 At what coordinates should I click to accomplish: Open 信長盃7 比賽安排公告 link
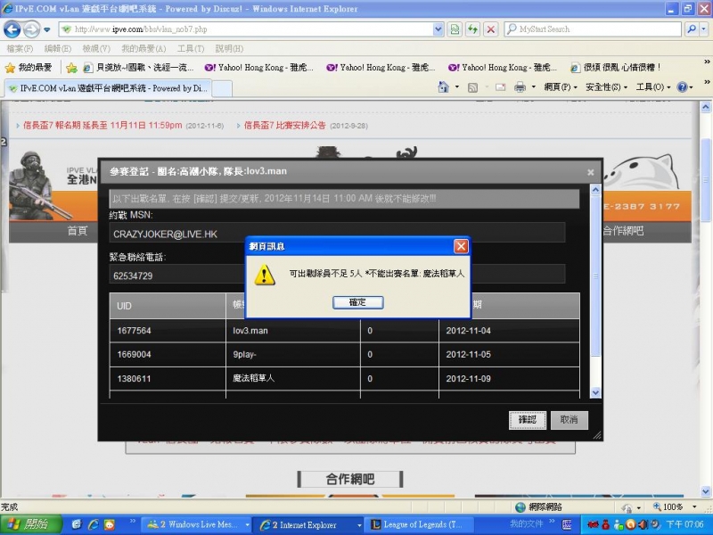point(284,126)
